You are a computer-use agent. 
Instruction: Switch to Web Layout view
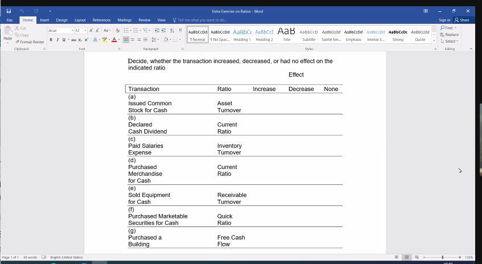pyautogui.click(x=417, y=257)
